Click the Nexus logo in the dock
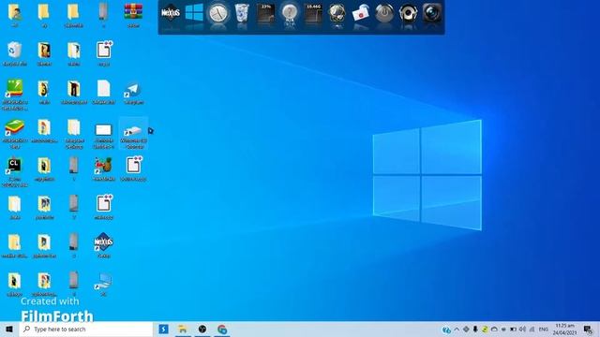600x337 pixels. (171, 13)
